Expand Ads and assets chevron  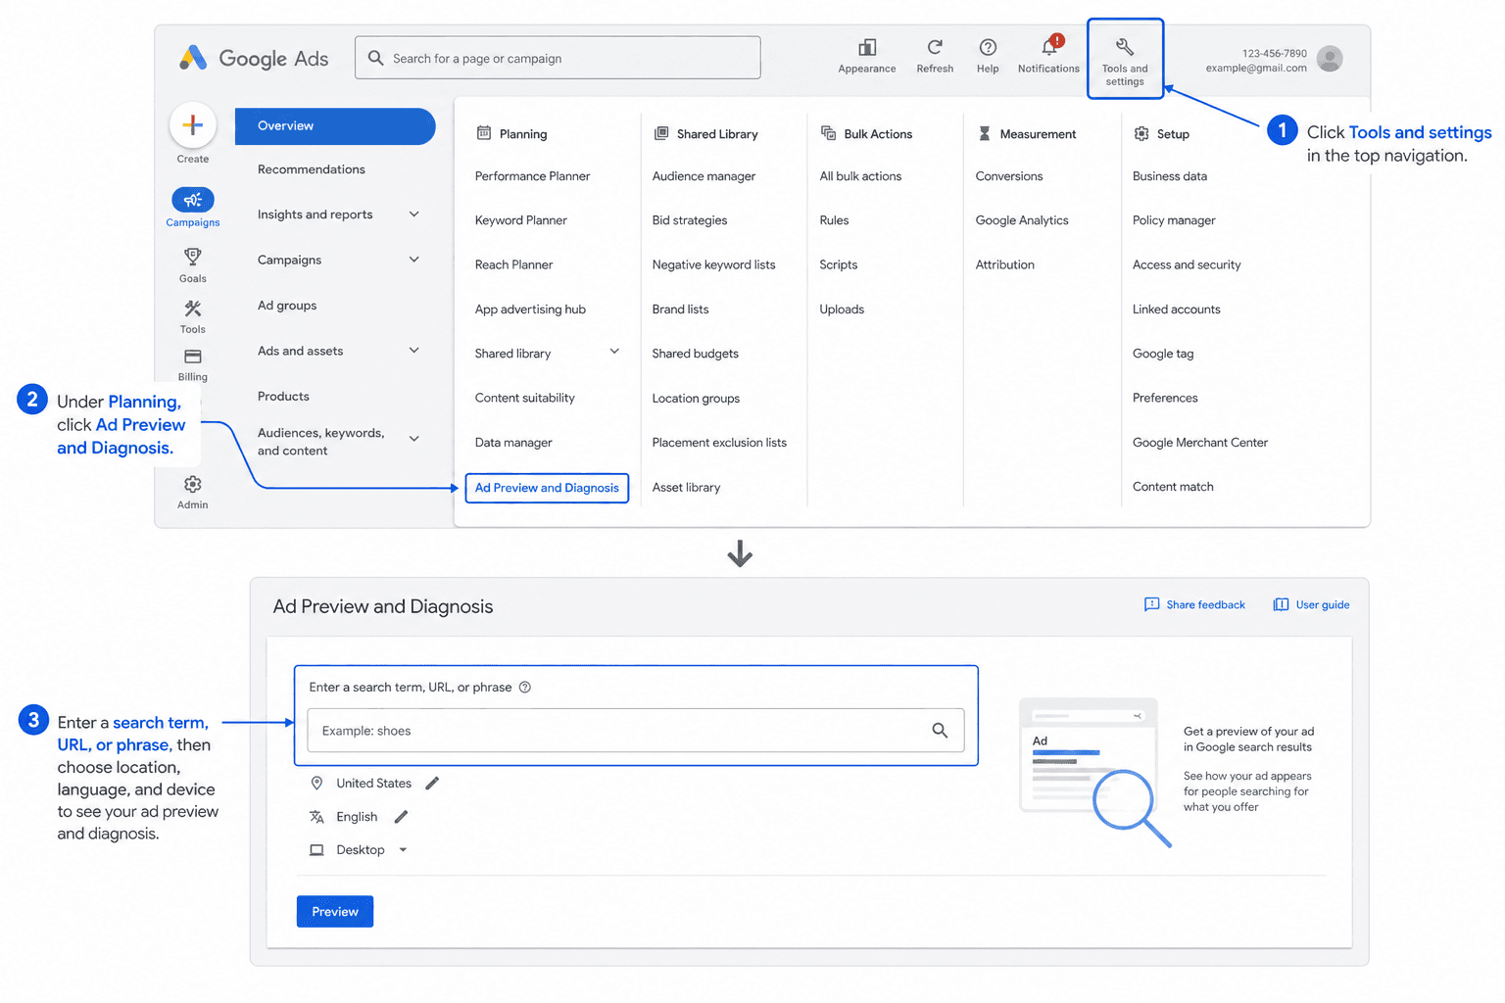tap(414, 351)
